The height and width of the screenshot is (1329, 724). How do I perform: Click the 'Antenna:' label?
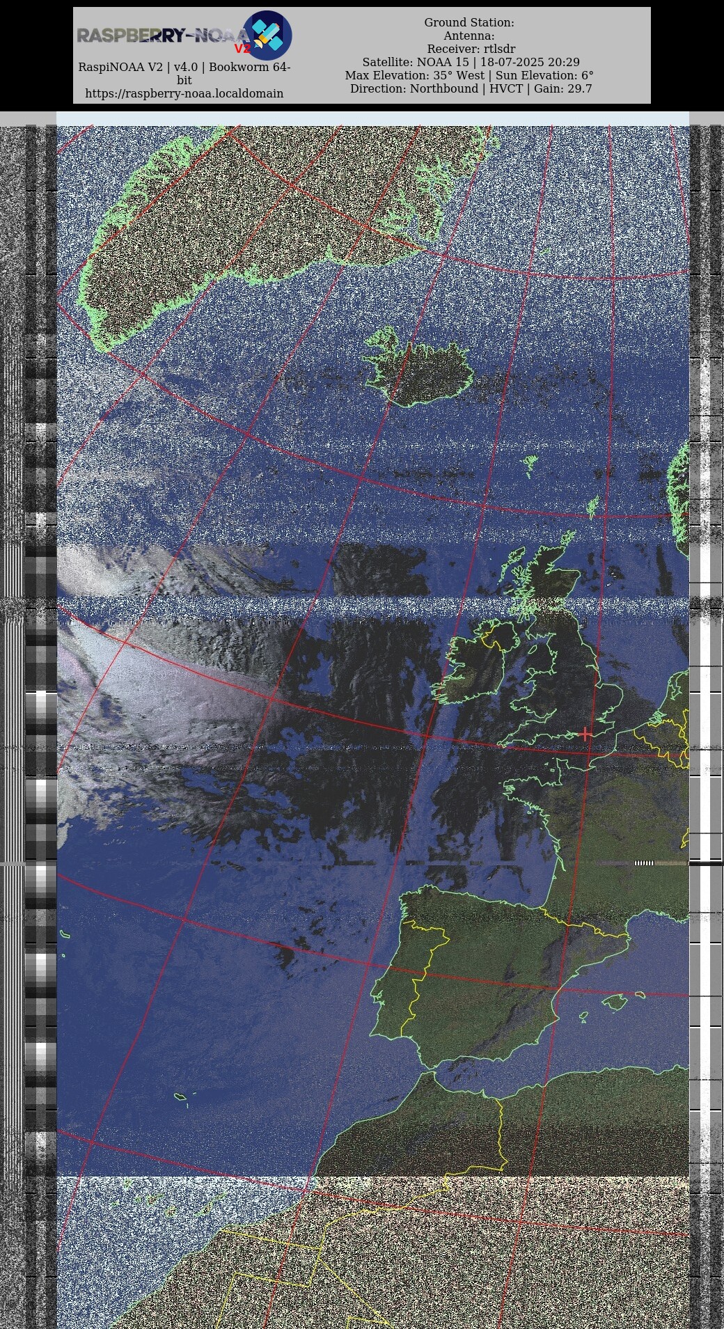(469, 36)
